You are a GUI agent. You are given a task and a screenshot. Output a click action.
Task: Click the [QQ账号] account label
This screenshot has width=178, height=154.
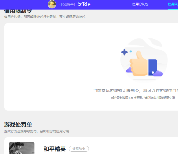68,5
